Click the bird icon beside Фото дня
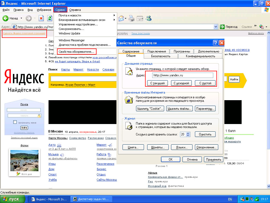This screenshot has width=270, height=203. pyautogui.click(x=18, y=174)
